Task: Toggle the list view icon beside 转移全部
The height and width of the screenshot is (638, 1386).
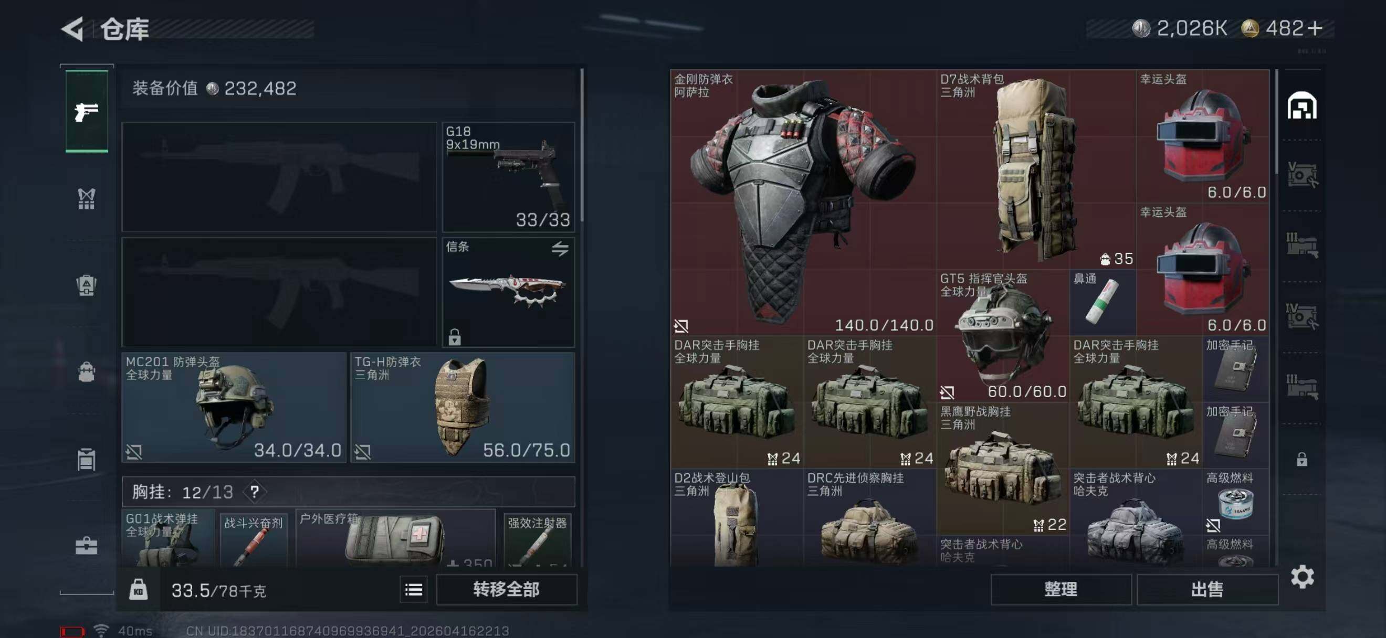Action: pyautogui.click(x=413, y=590)
